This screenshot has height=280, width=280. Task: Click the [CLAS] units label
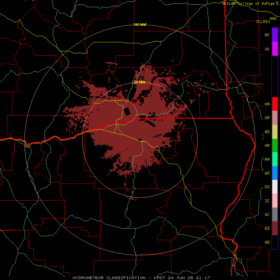263,22
